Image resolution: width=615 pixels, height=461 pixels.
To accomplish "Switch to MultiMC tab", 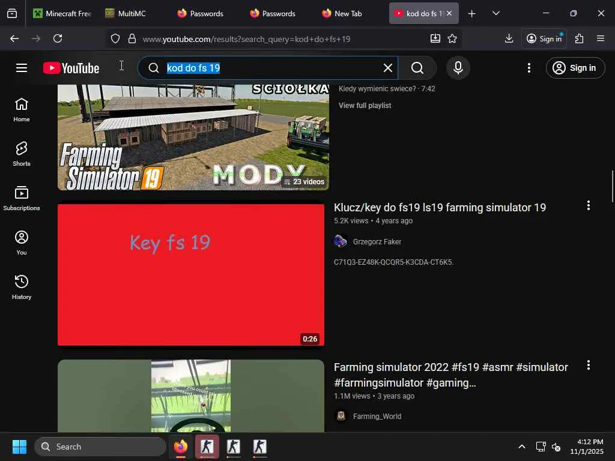I will pyautogui.click(x=132, y=13).
